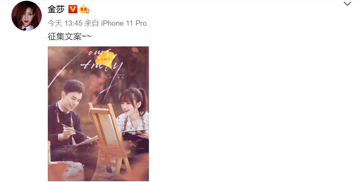Click the sketchbook held by the man
Image resolution: width=362 pixels, height=182 pixels.
point(87,140)
